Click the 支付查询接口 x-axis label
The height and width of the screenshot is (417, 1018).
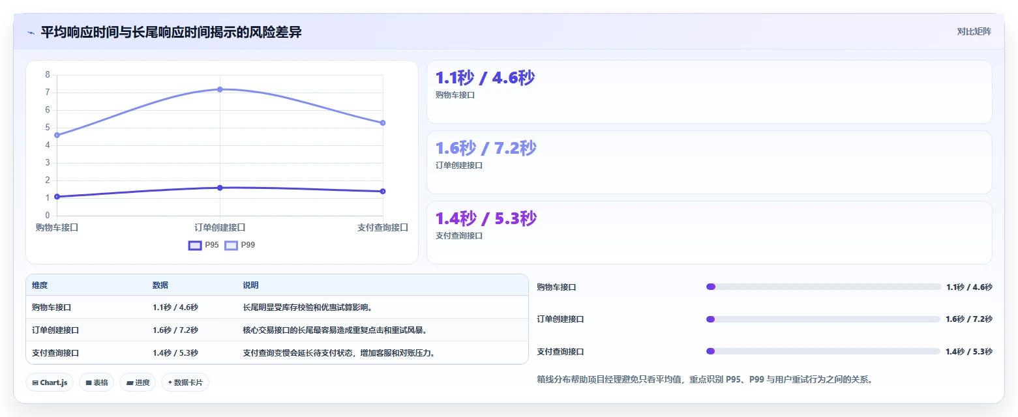pos(383,227)
